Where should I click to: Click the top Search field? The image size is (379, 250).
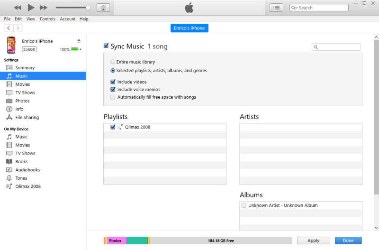(319, 8)
